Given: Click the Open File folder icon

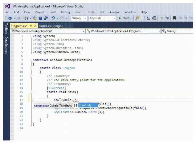Looking at the screenshot, I should click(35, 18).
